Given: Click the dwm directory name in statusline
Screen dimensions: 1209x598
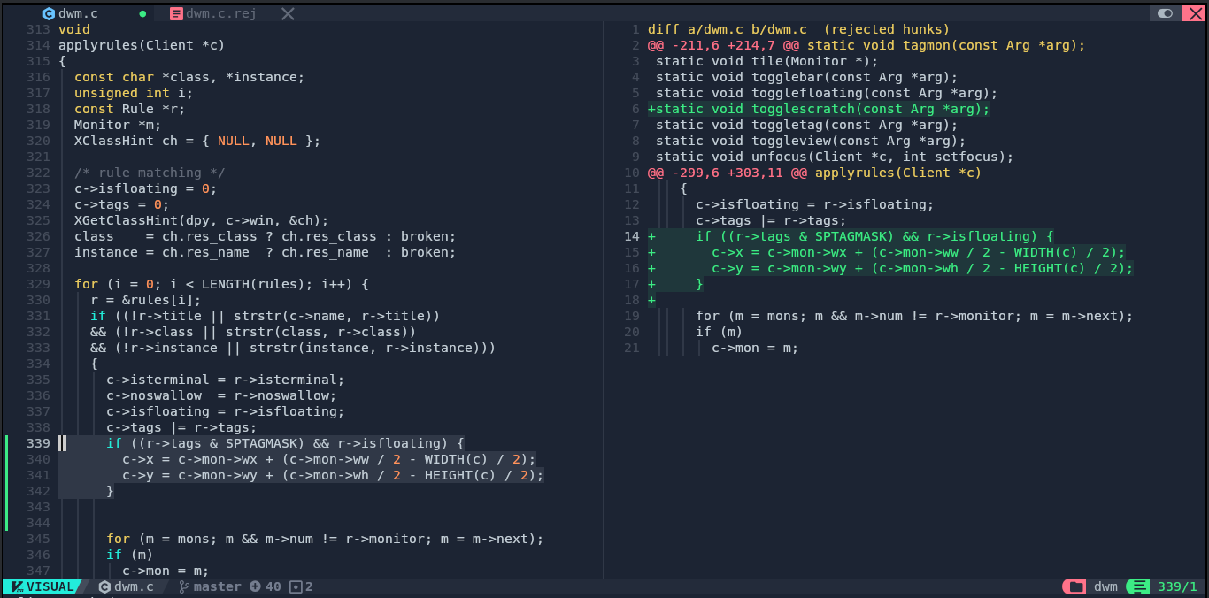Looking at the screenshot, I should tap(1105, 586).
